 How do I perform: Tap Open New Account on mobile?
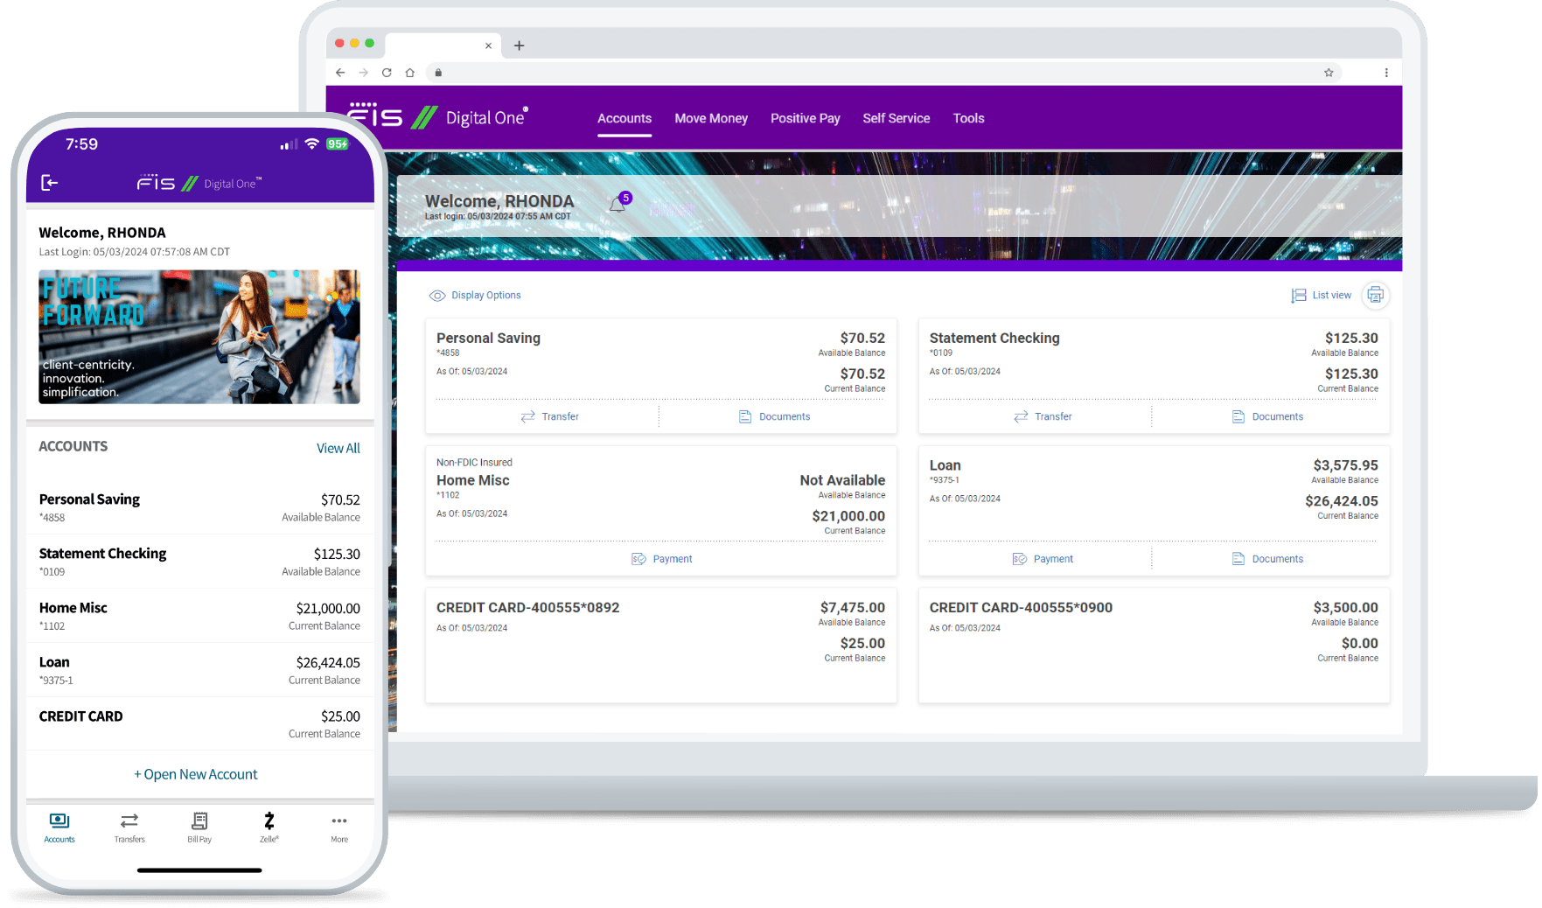[196, 774]
